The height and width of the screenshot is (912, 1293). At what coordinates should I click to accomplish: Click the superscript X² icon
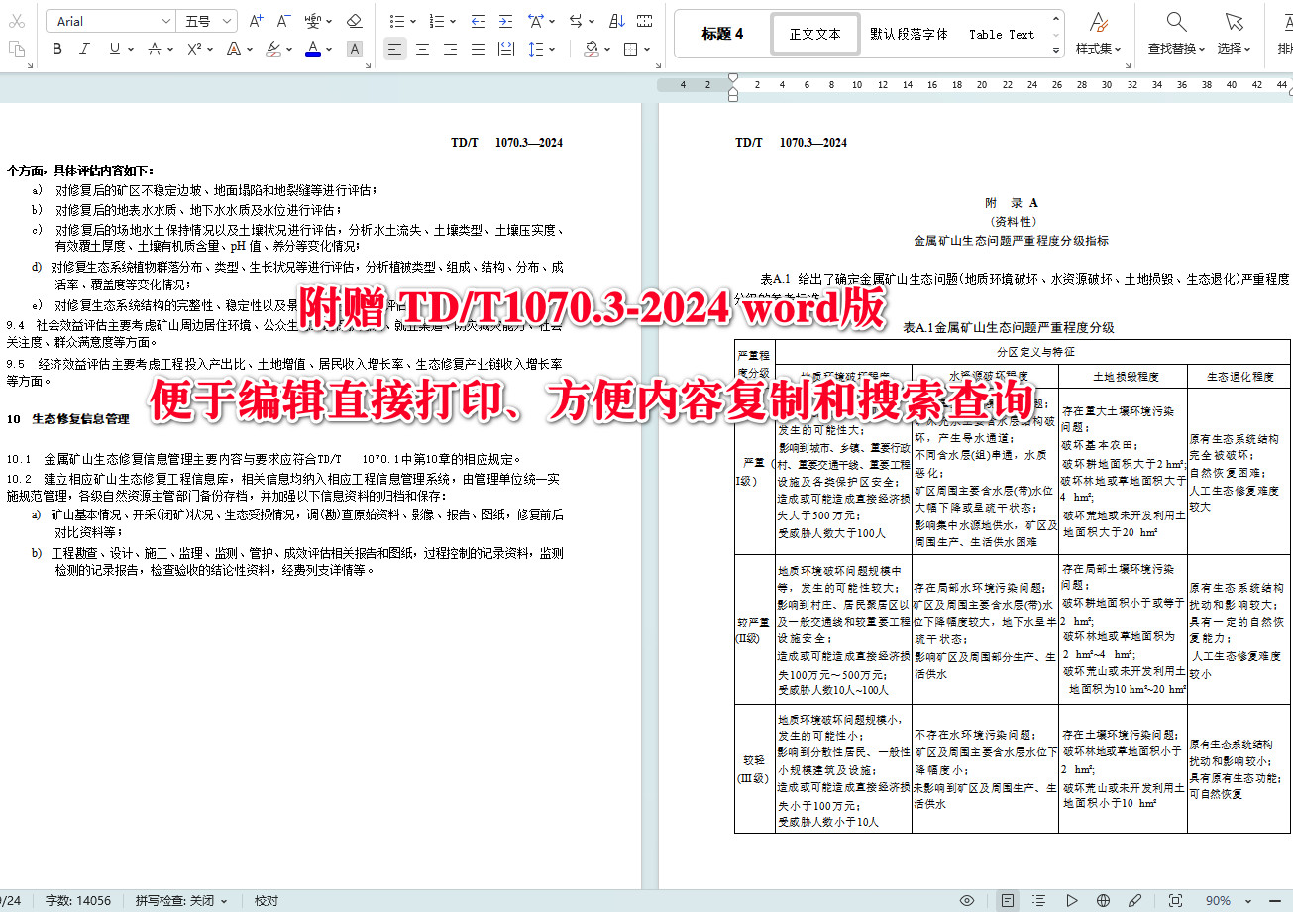(192, 48)
